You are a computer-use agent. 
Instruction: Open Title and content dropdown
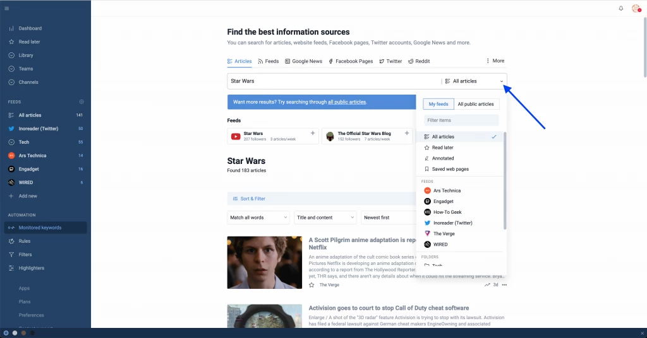325,218
